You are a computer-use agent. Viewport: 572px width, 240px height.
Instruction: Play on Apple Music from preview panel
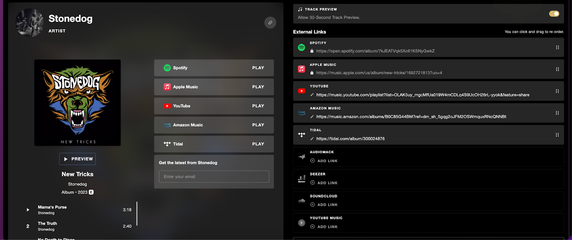[x=258, y=87]
